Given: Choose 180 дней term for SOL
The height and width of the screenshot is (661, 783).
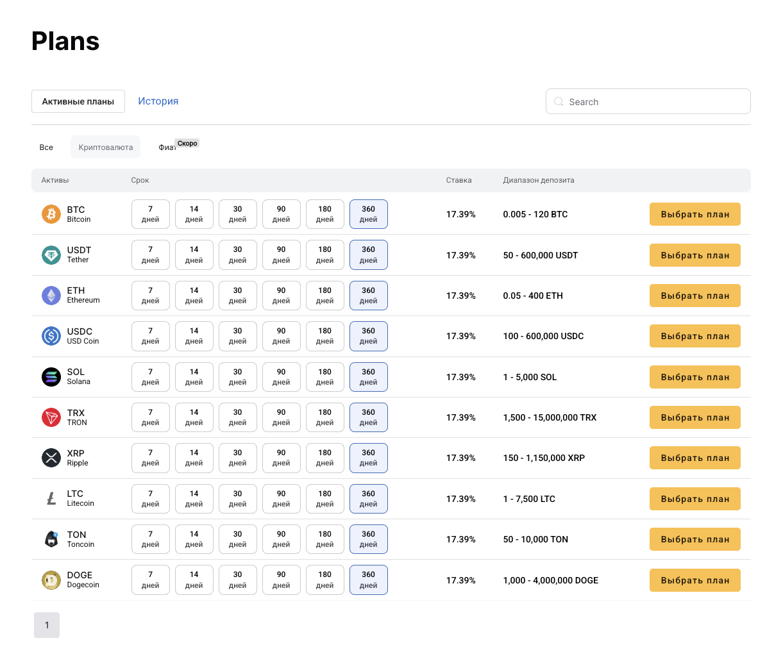Looking at the screenshot, I should pos(324,377).
